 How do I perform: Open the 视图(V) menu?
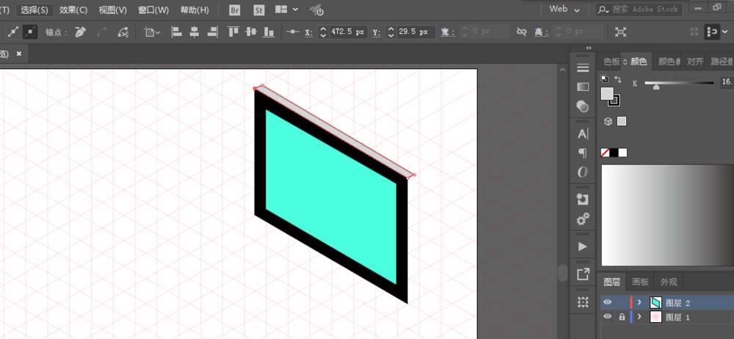coord(113,10)
